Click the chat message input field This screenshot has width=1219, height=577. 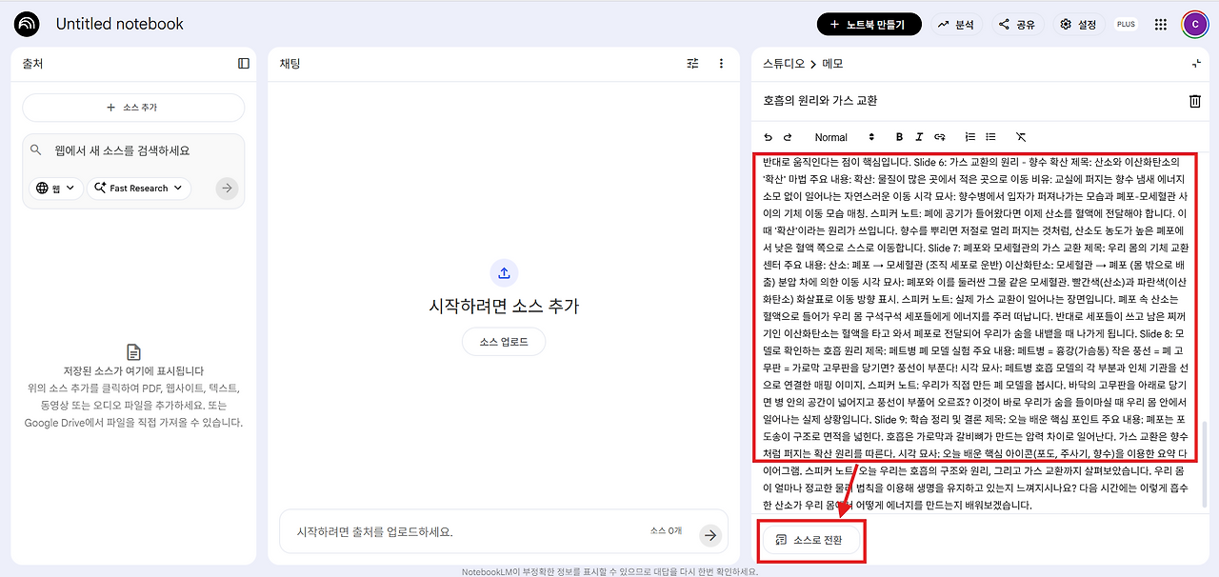tap(467, 532)
